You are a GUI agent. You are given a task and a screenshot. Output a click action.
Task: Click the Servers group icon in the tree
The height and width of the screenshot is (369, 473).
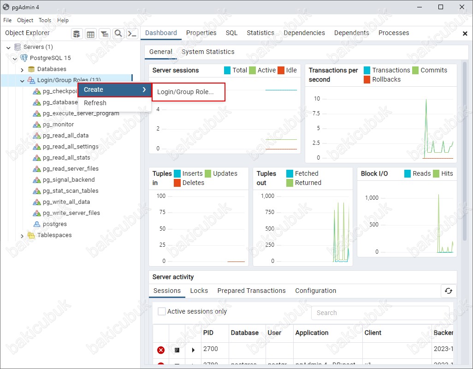pos(18,47)
